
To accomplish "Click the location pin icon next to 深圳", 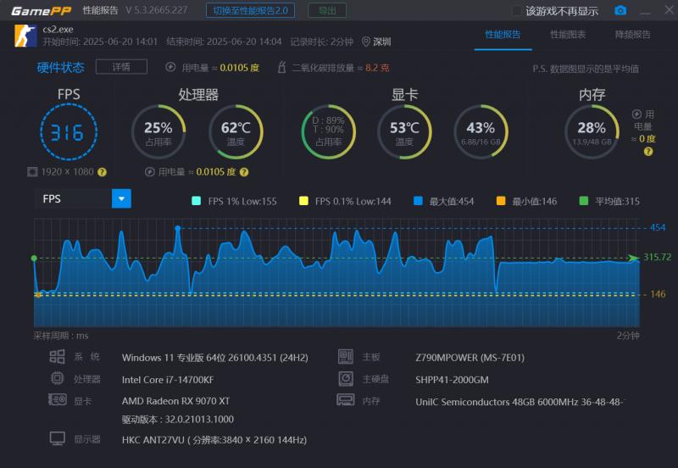I will pos(366,42).
